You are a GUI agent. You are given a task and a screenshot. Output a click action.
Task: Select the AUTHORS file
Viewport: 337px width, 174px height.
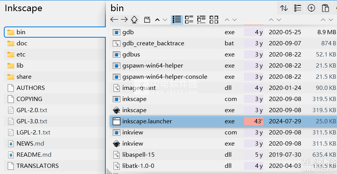[55, 88]
